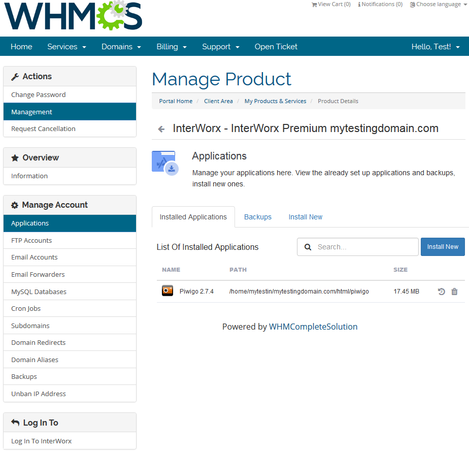
Task: Click the WHMCS logo
Action: [x=73, y=16]
